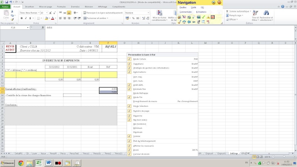Open the F14 name box dropdown
297x167 pixels.
[27, 27]
